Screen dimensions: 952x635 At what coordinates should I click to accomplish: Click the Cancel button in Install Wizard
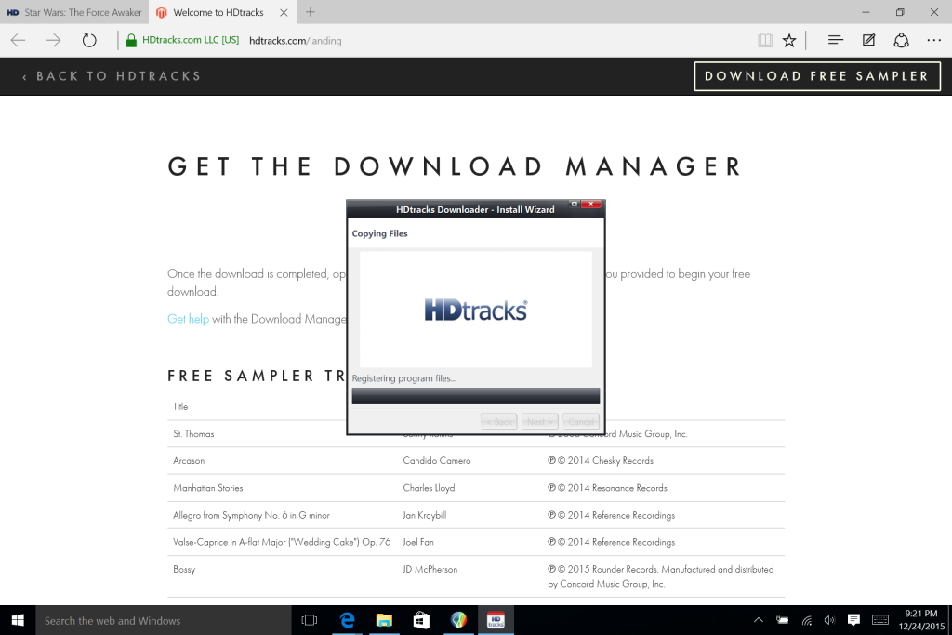581,421
